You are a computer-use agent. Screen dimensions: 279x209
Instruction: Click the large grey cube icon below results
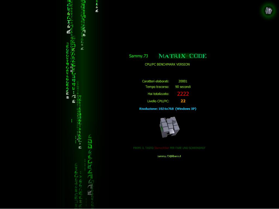169,127
